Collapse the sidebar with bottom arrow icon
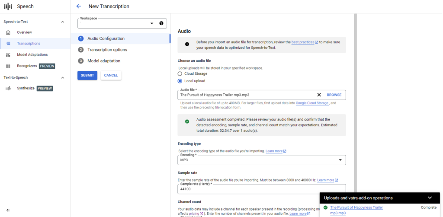Screen dimensions: 443x217 coord(8,210)
